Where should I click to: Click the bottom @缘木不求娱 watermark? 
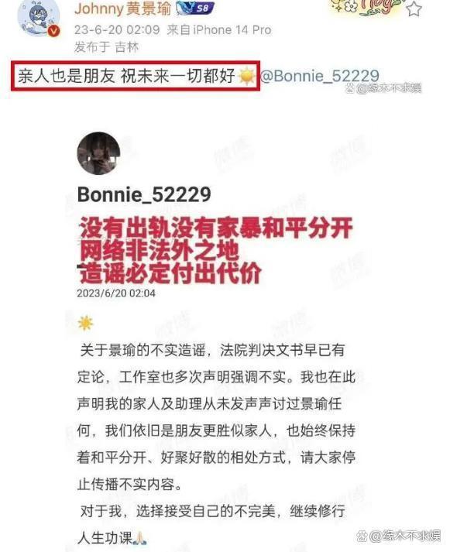(399, 537)
